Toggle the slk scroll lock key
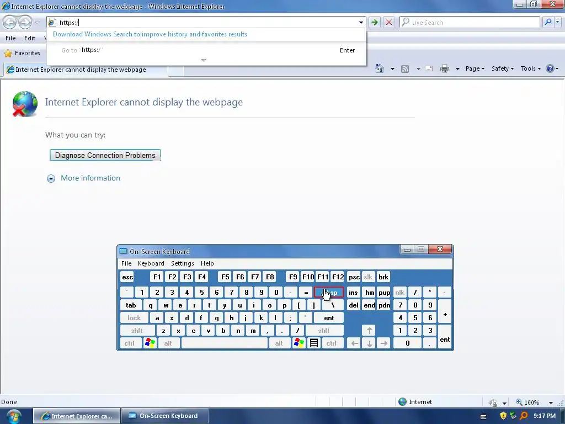This screenshot has width=565, height=424. (368, 277)
